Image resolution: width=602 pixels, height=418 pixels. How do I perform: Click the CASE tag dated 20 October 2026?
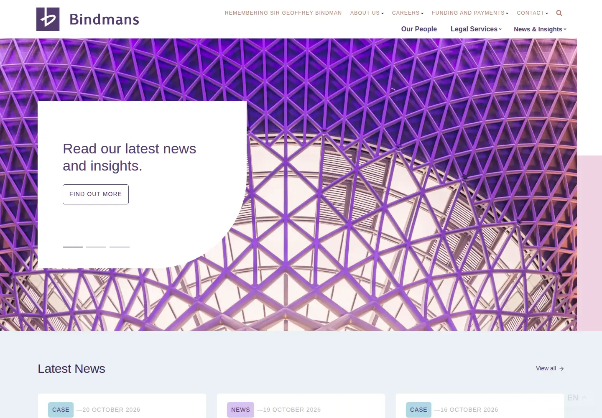(x=61, y=410)
